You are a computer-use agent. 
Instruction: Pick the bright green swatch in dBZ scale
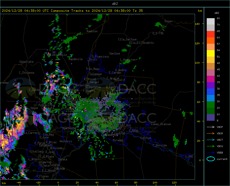click(x=211, y=105)
